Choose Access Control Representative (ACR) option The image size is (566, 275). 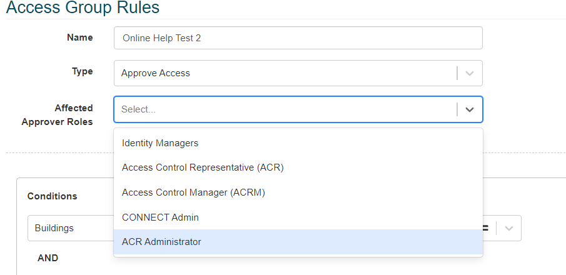[298, 168]
